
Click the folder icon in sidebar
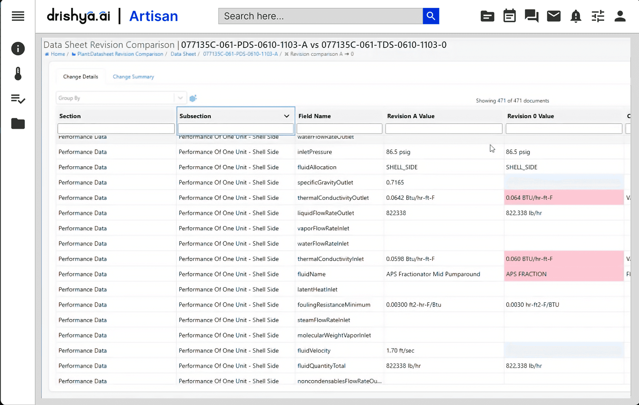(18, 124)
